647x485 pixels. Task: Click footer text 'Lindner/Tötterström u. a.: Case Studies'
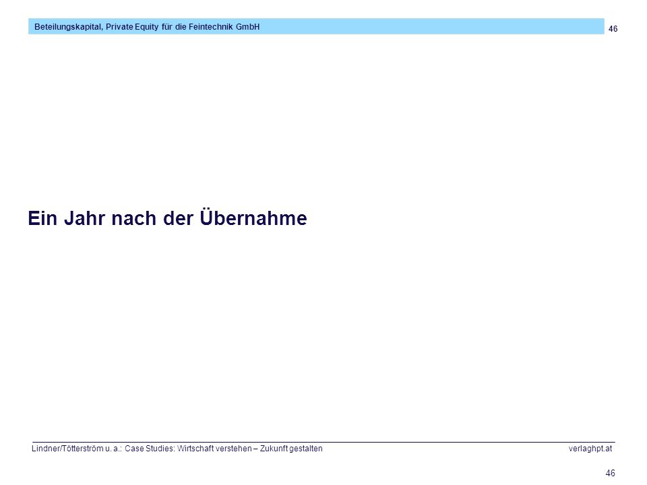click(103, 449)
